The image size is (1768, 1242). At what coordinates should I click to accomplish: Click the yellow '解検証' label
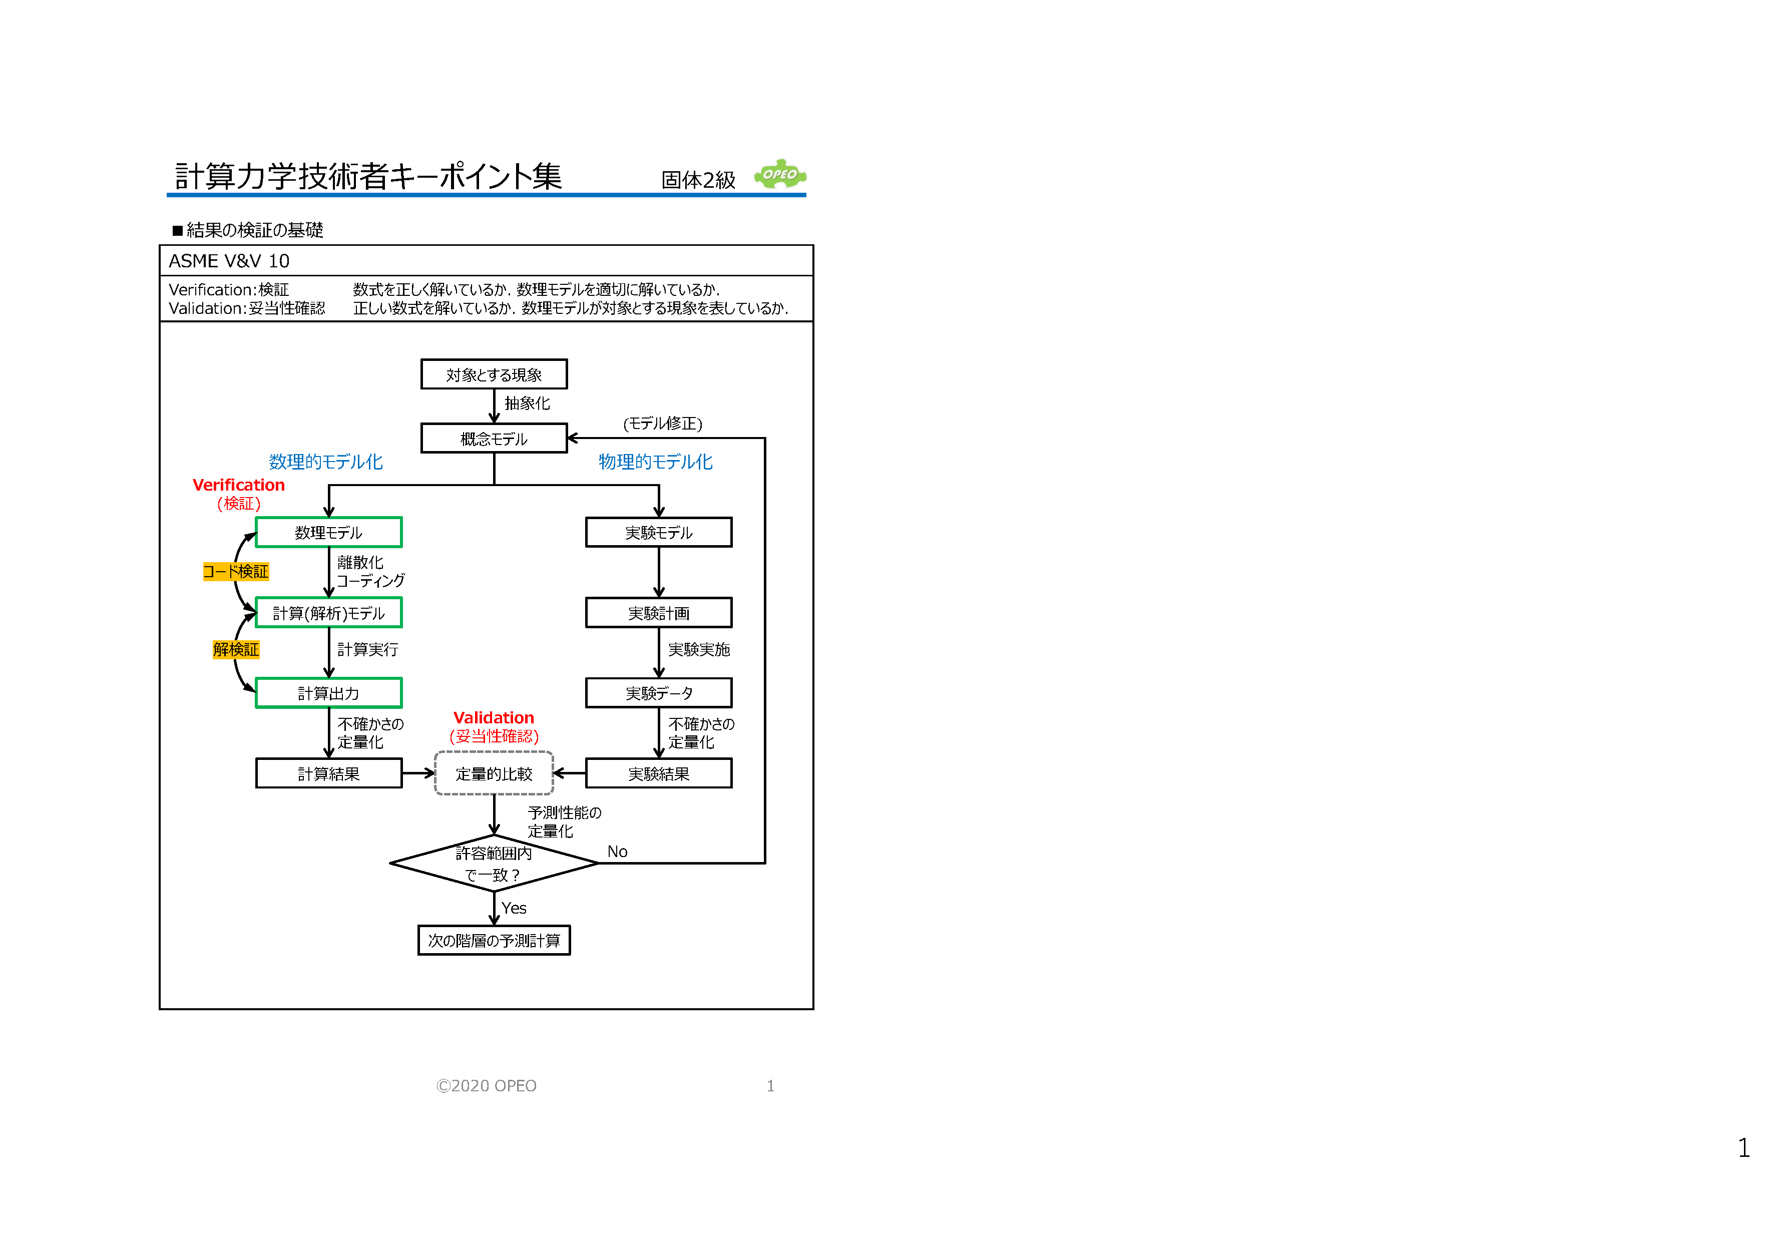(236, 650)
